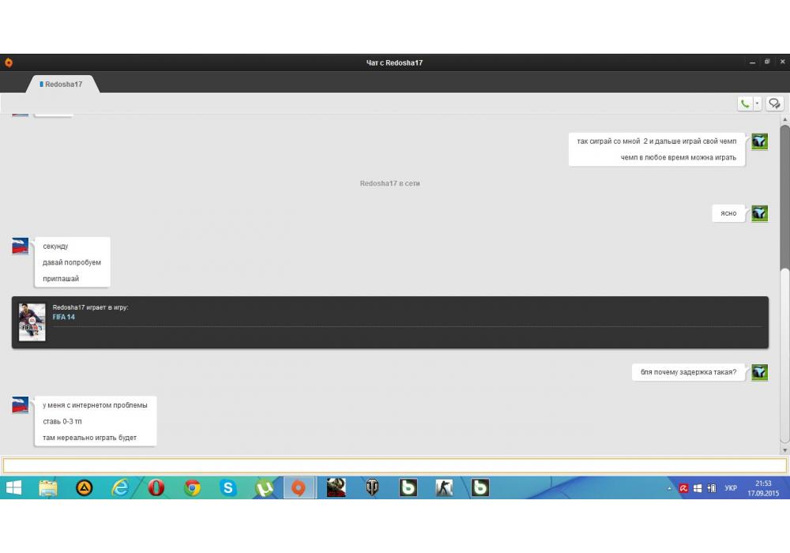This screenshot has height=553, width=790.
Task: Click the add to conversation chat icon
Action: tap(774, 103)
